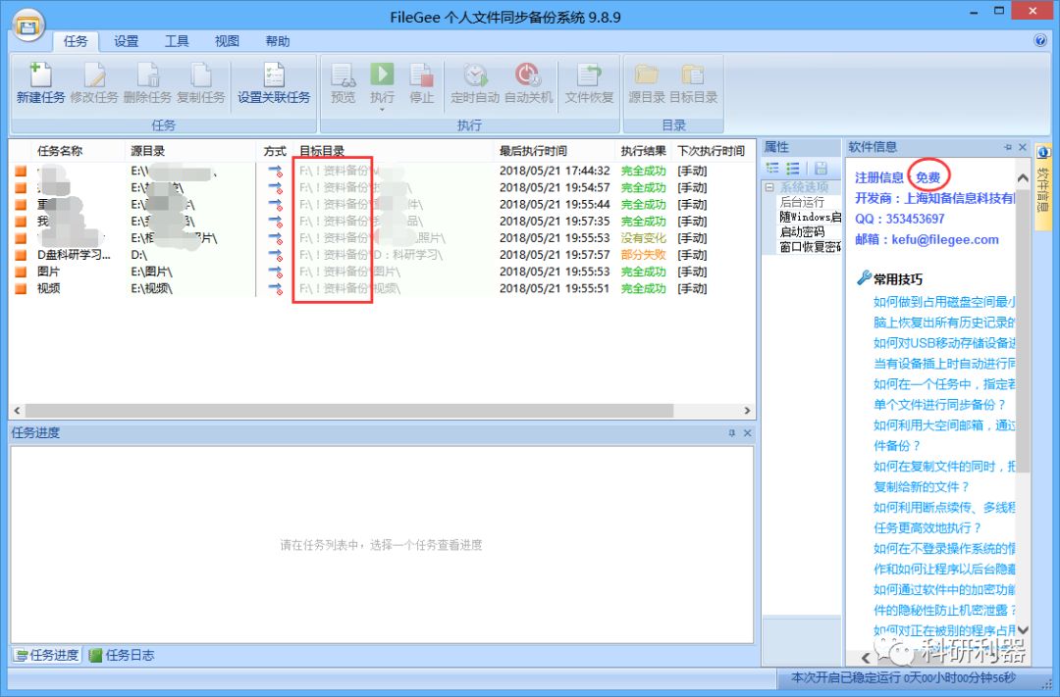Open tip 如何利用断点续传 link
Viewport: 1060px width, 697px height.
point(944,507)
